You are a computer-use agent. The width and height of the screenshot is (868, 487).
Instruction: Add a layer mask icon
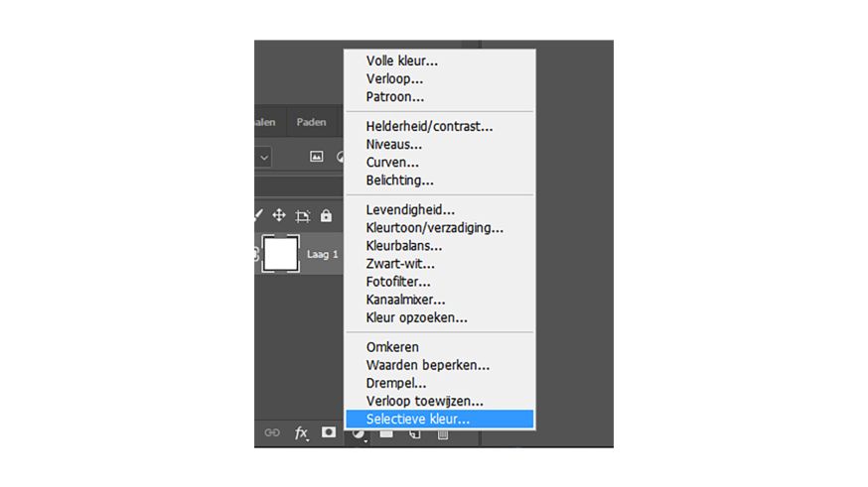pos(329,431)
